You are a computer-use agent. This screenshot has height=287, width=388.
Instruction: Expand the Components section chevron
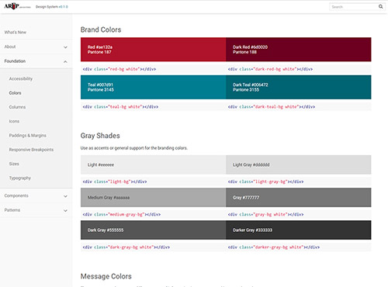click(65, 196)
